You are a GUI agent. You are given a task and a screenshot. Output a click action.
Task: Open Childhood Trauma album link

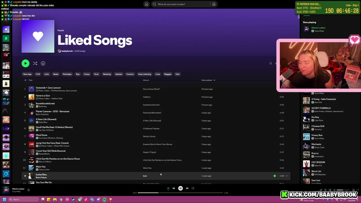[x=151, y=129]
